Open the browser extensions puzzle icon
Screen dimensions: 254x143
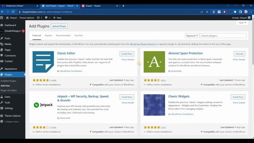235,12
